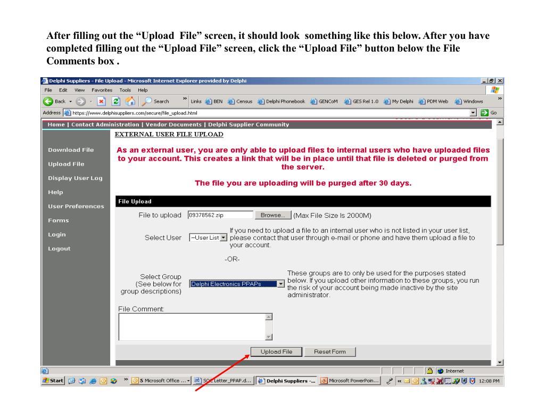This screenshot has width=545, height=409.
Task: Click the address bar URL field
Action: tap(270, 113)
